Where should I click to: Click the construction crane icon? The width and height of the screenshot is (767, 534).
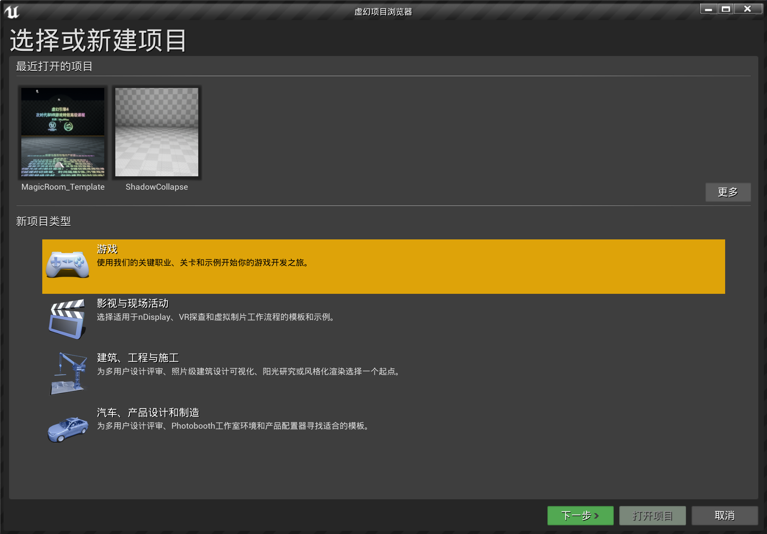tap(69, 373)
